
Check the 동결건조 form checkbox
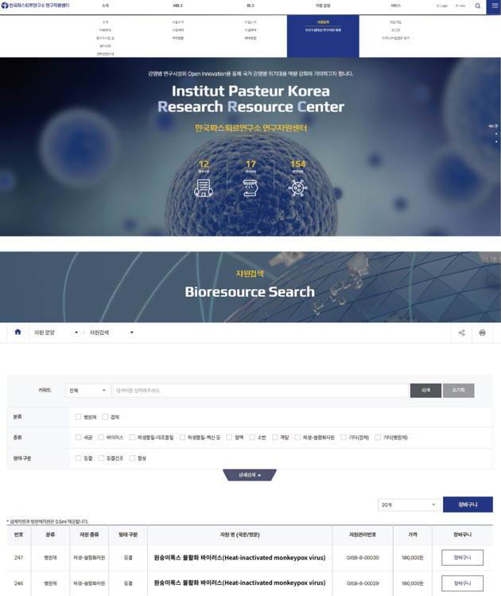[101, 458]
